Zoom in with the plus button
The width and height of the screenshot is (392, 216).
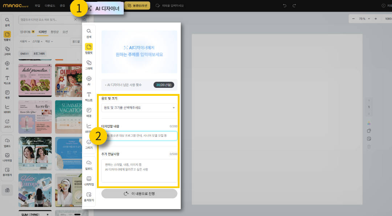click(x=376, y=19)
